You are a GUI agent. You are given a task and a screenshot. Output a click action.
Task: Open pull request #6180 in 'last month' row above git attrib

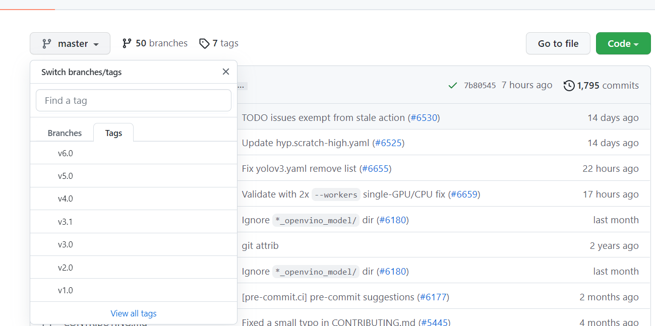click(392, 220)
